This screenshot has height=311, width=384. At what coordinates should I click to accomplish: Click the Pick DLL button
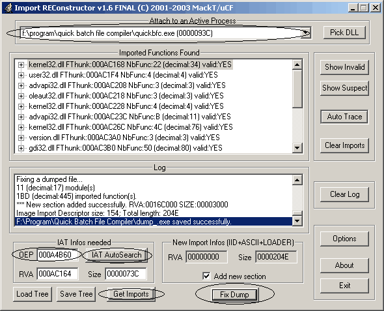[x=344, y=33]
